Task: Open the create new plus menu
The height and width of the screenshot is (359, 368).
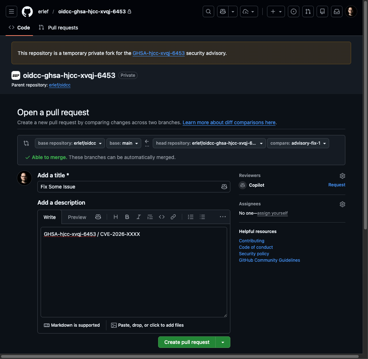Action: click(x=276, y=11)
